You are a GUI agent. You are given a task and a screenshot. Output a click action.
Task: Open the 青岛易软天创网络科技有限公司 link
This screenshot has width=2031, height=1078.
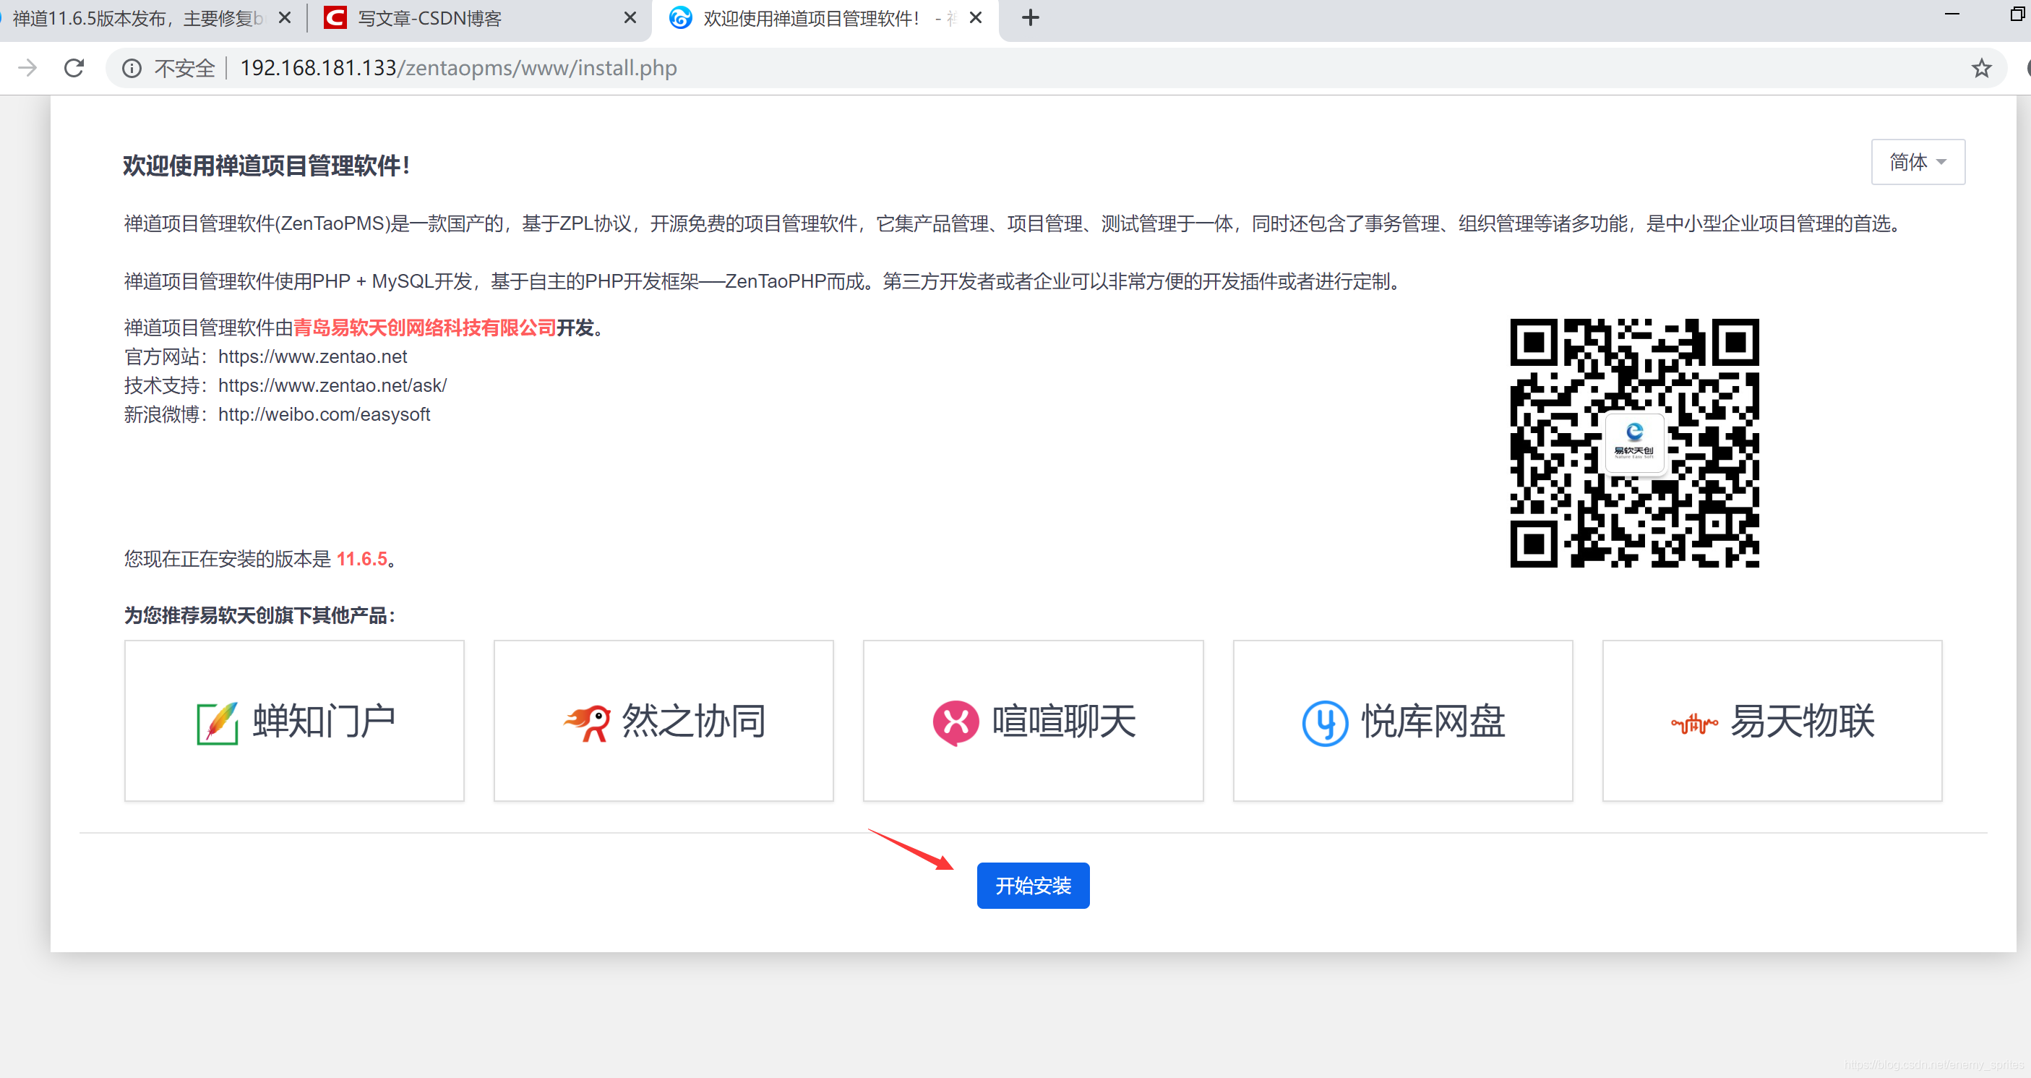tap(424, 328)
